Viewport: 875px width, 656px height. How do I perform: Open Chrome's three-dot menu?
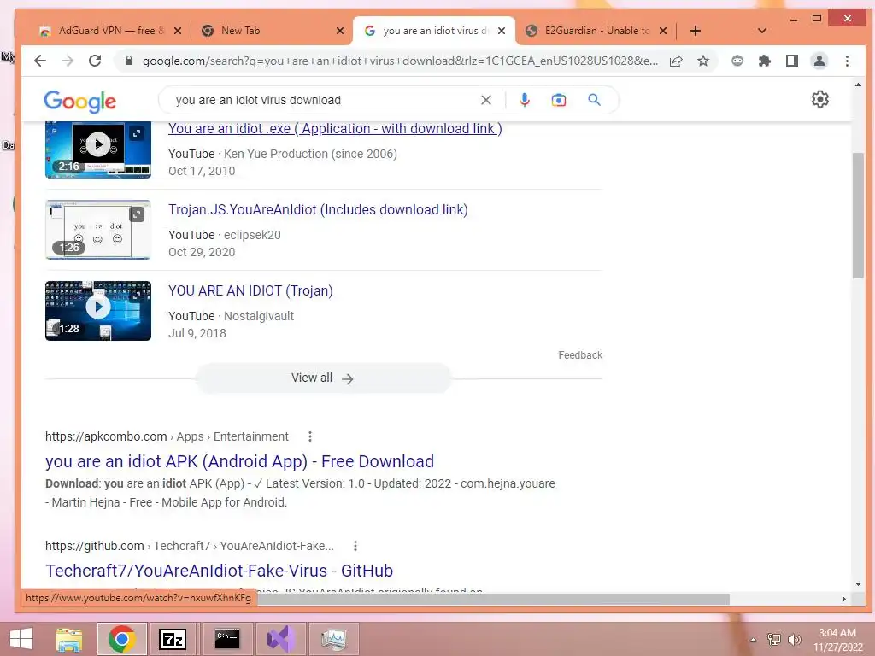tap(847, 61)
